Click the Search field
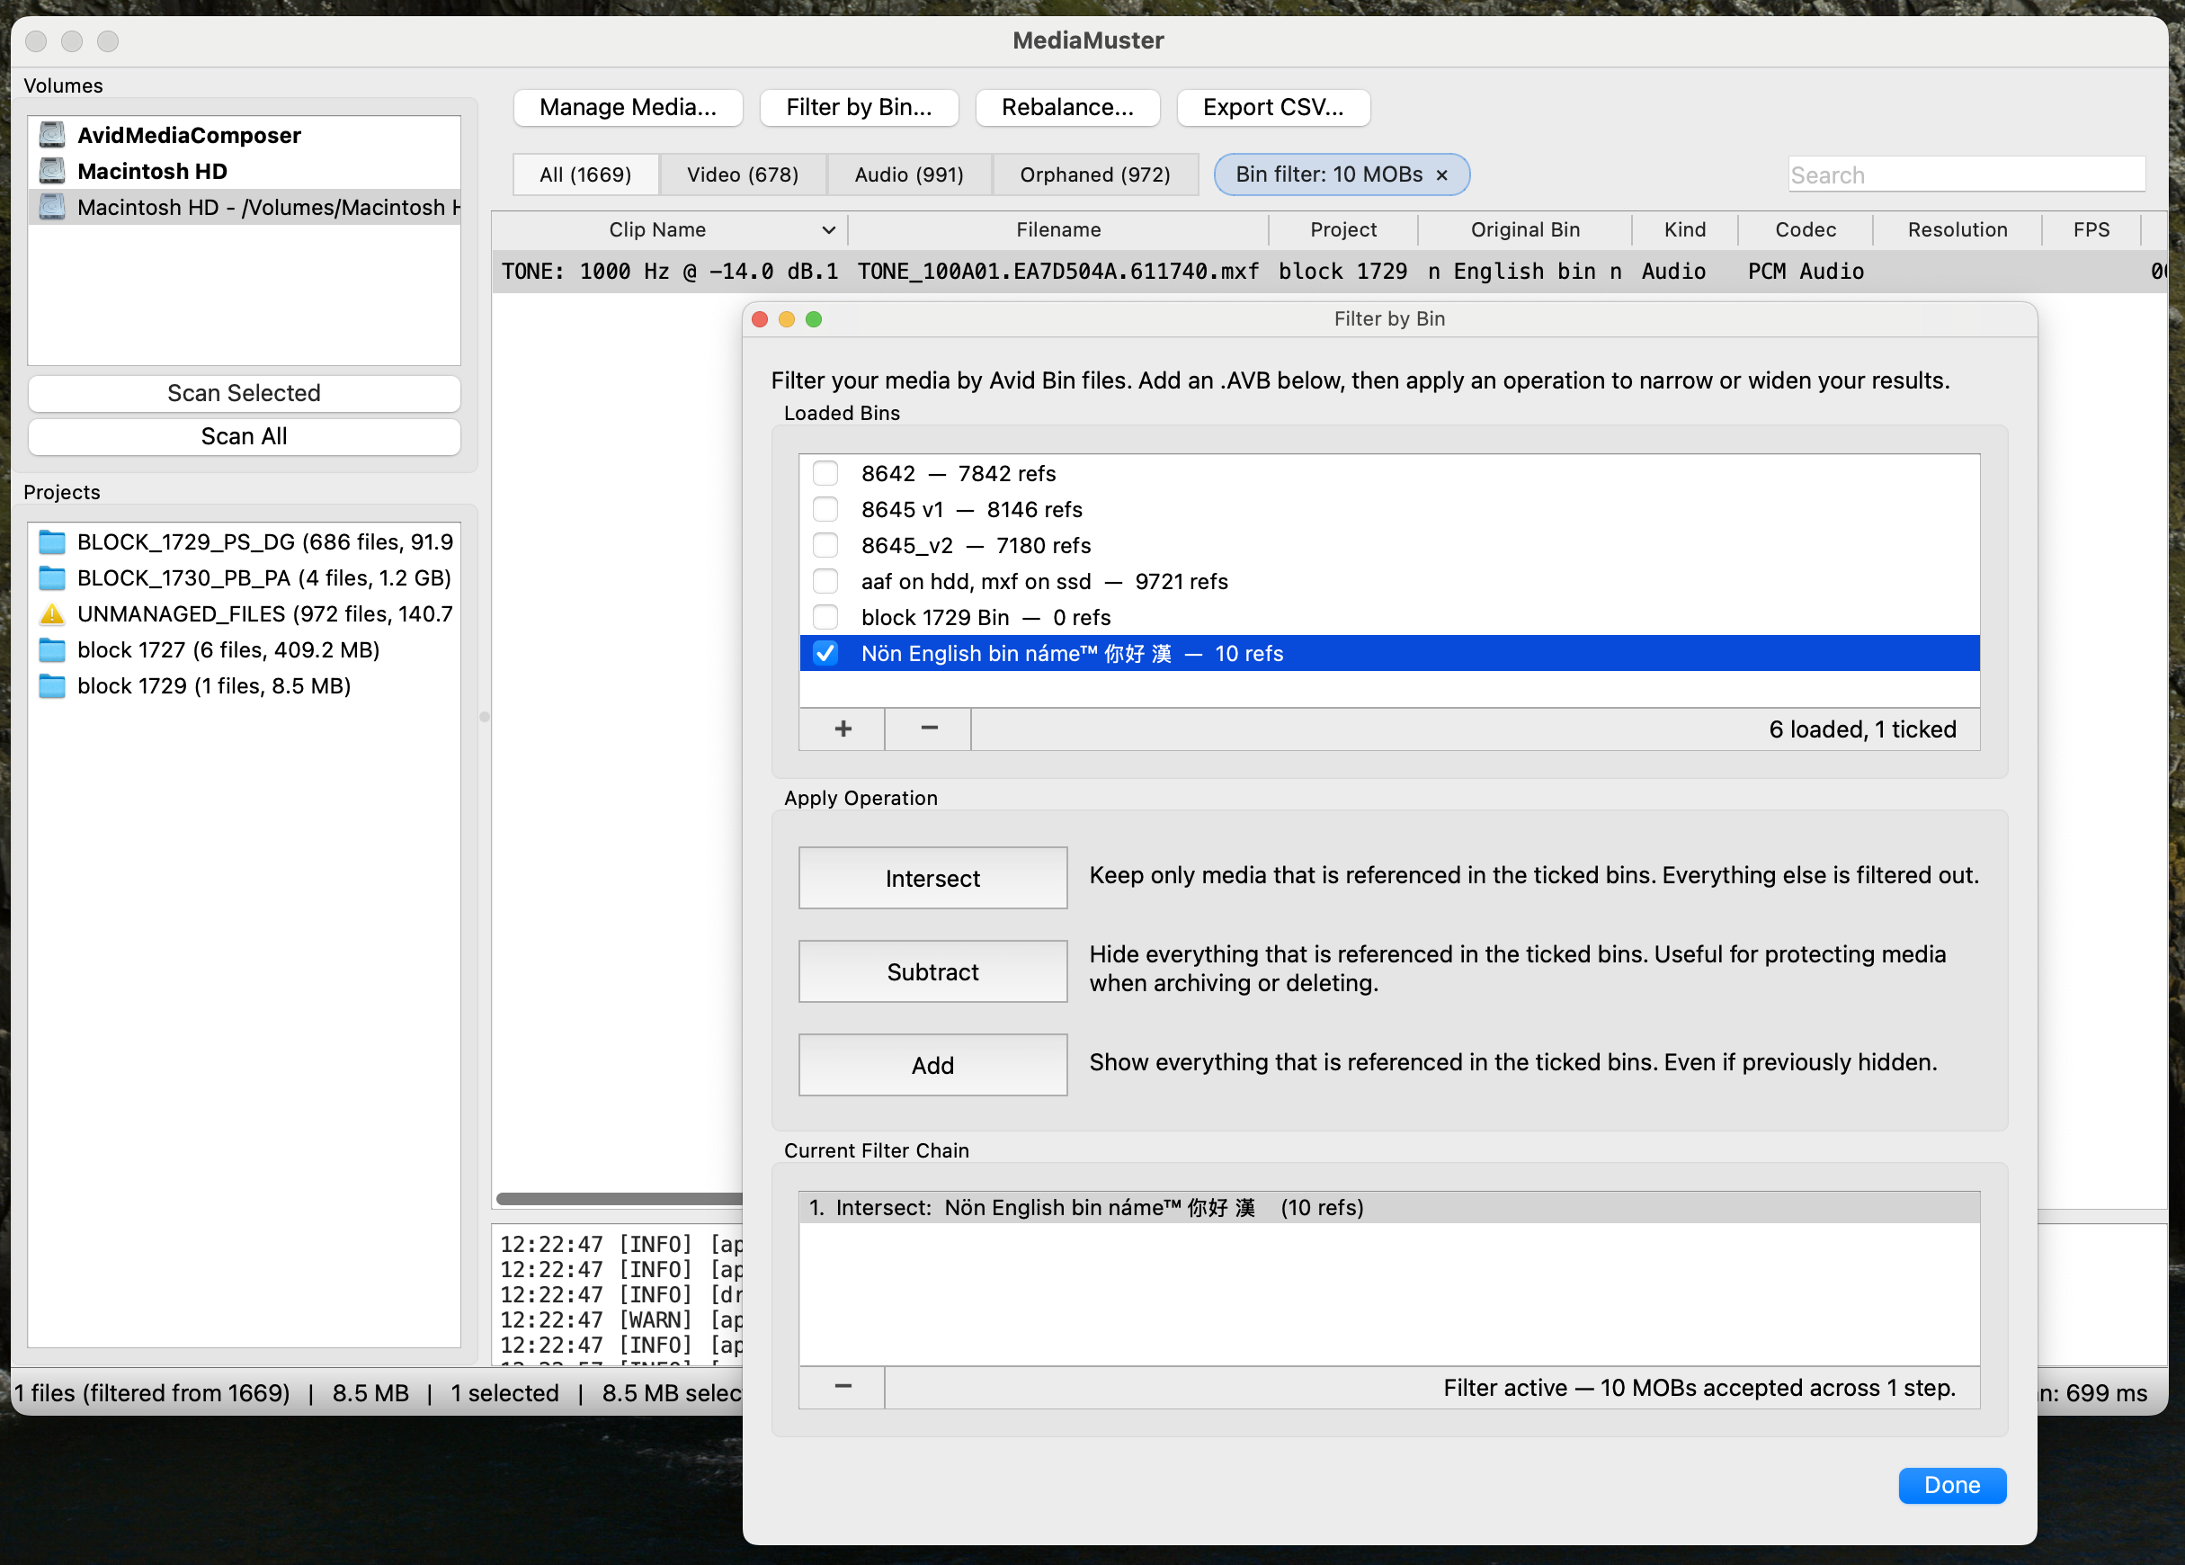2185x1565 pixels. click(1966, 174)
